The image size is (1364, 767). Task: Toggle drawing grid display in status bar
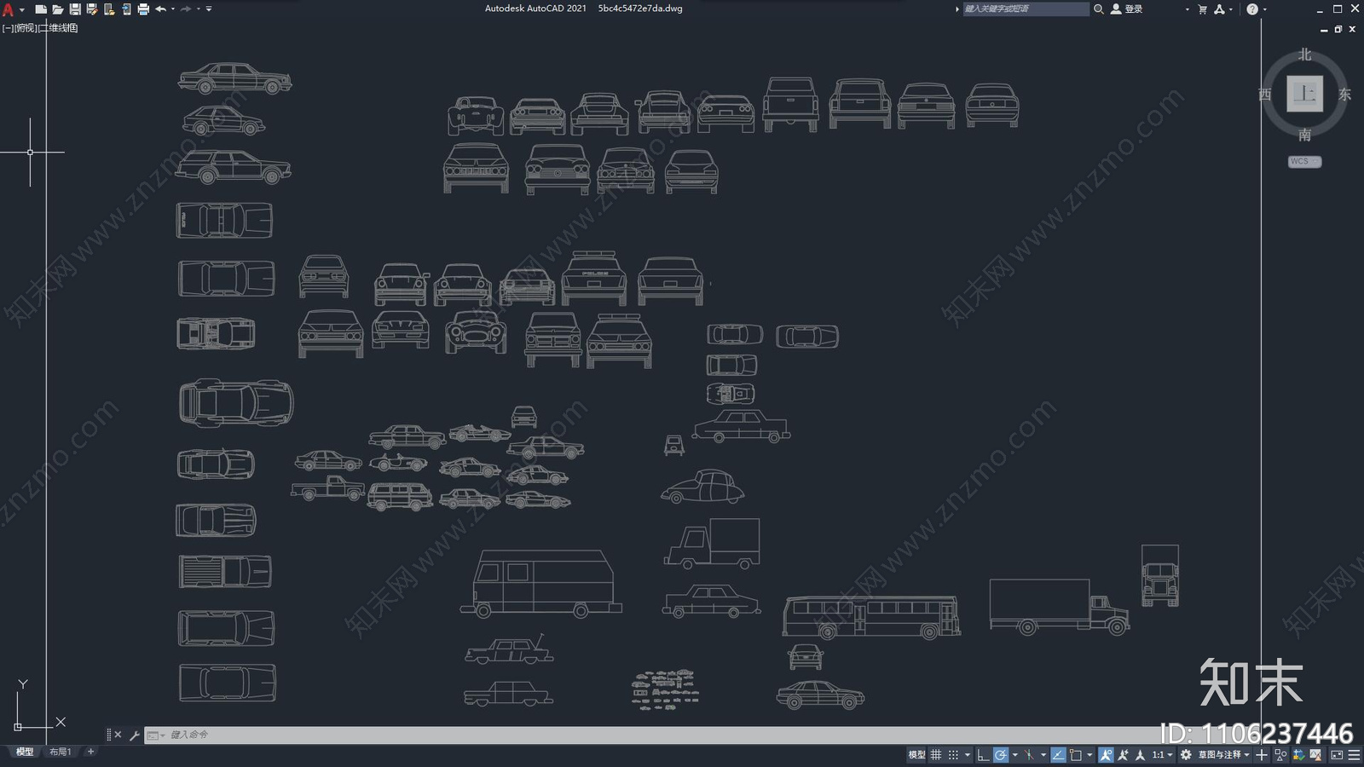pyautogui.click(x=936, y=755)
